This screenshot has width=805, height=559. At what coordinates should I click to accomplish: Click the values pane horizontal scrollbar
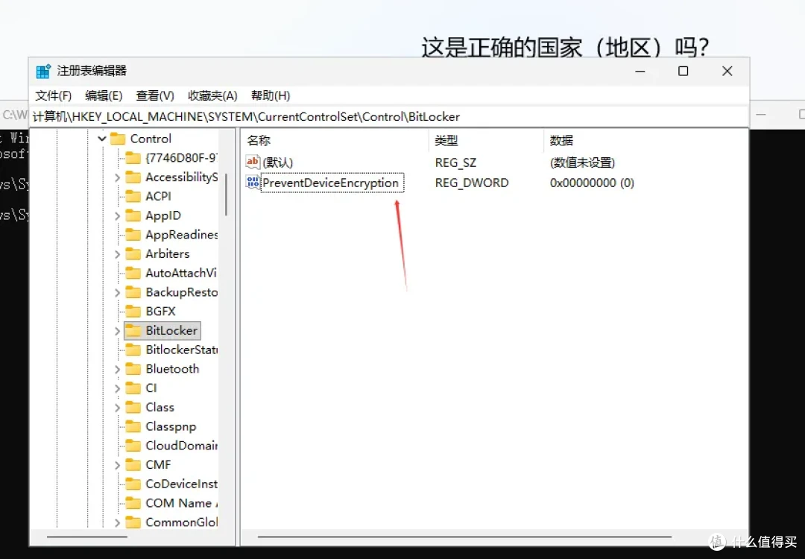(x=464, y=537)
